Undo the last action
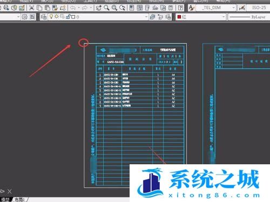270x202 pixels. (x=73, y=8)
